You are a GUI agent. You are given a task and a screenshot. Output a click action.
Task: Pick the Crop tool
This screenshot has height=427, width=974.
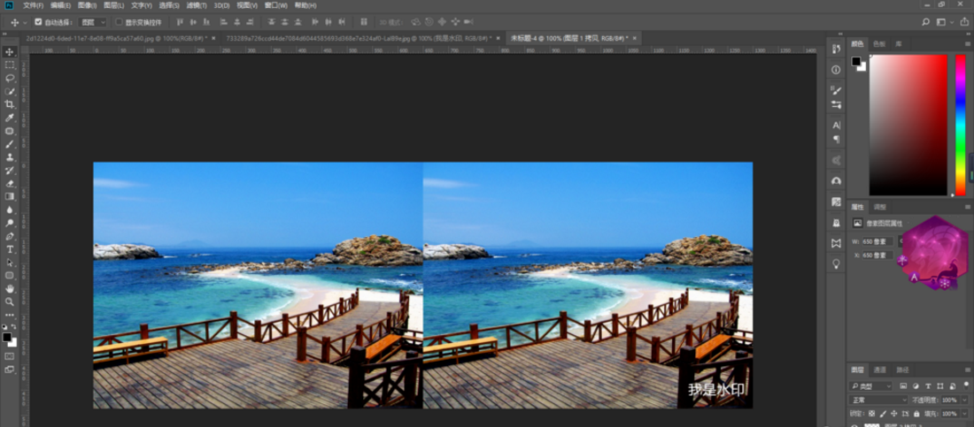10,104
